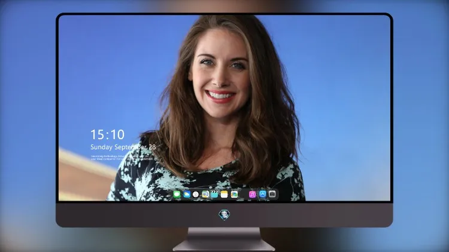Click the 15:10 clock display

point(108,134)
